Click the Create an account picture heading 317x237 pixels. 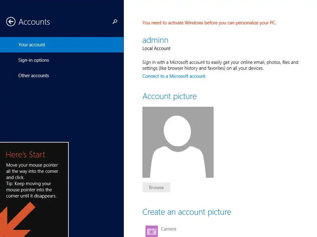(187, 212)
